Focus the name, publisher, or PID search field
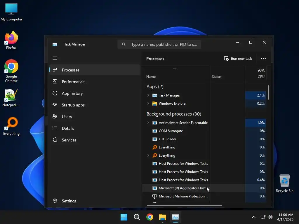Image resolution: width=299 pixels, height=224 pixels. [159, 44]
